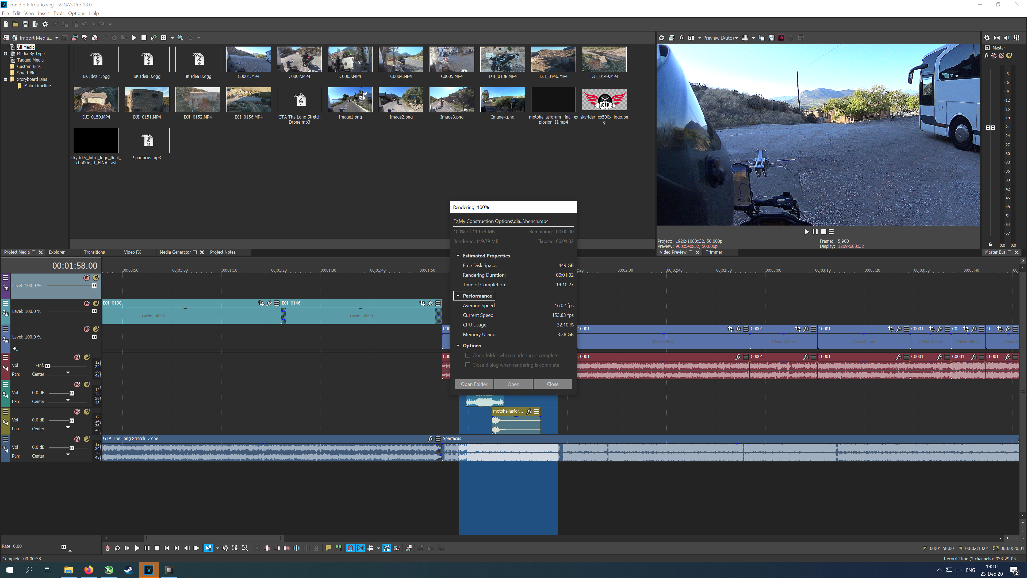This screenshot has width=1027, height=578.
Task: Expand the Media By Type tree node
Action: coord(6,54)
